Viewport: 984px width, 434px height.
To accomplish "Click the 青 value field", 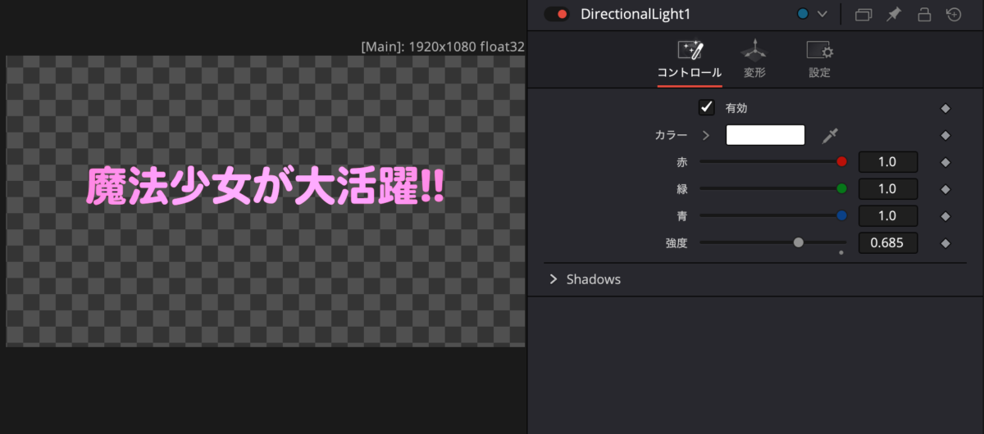I will point(887,216).
